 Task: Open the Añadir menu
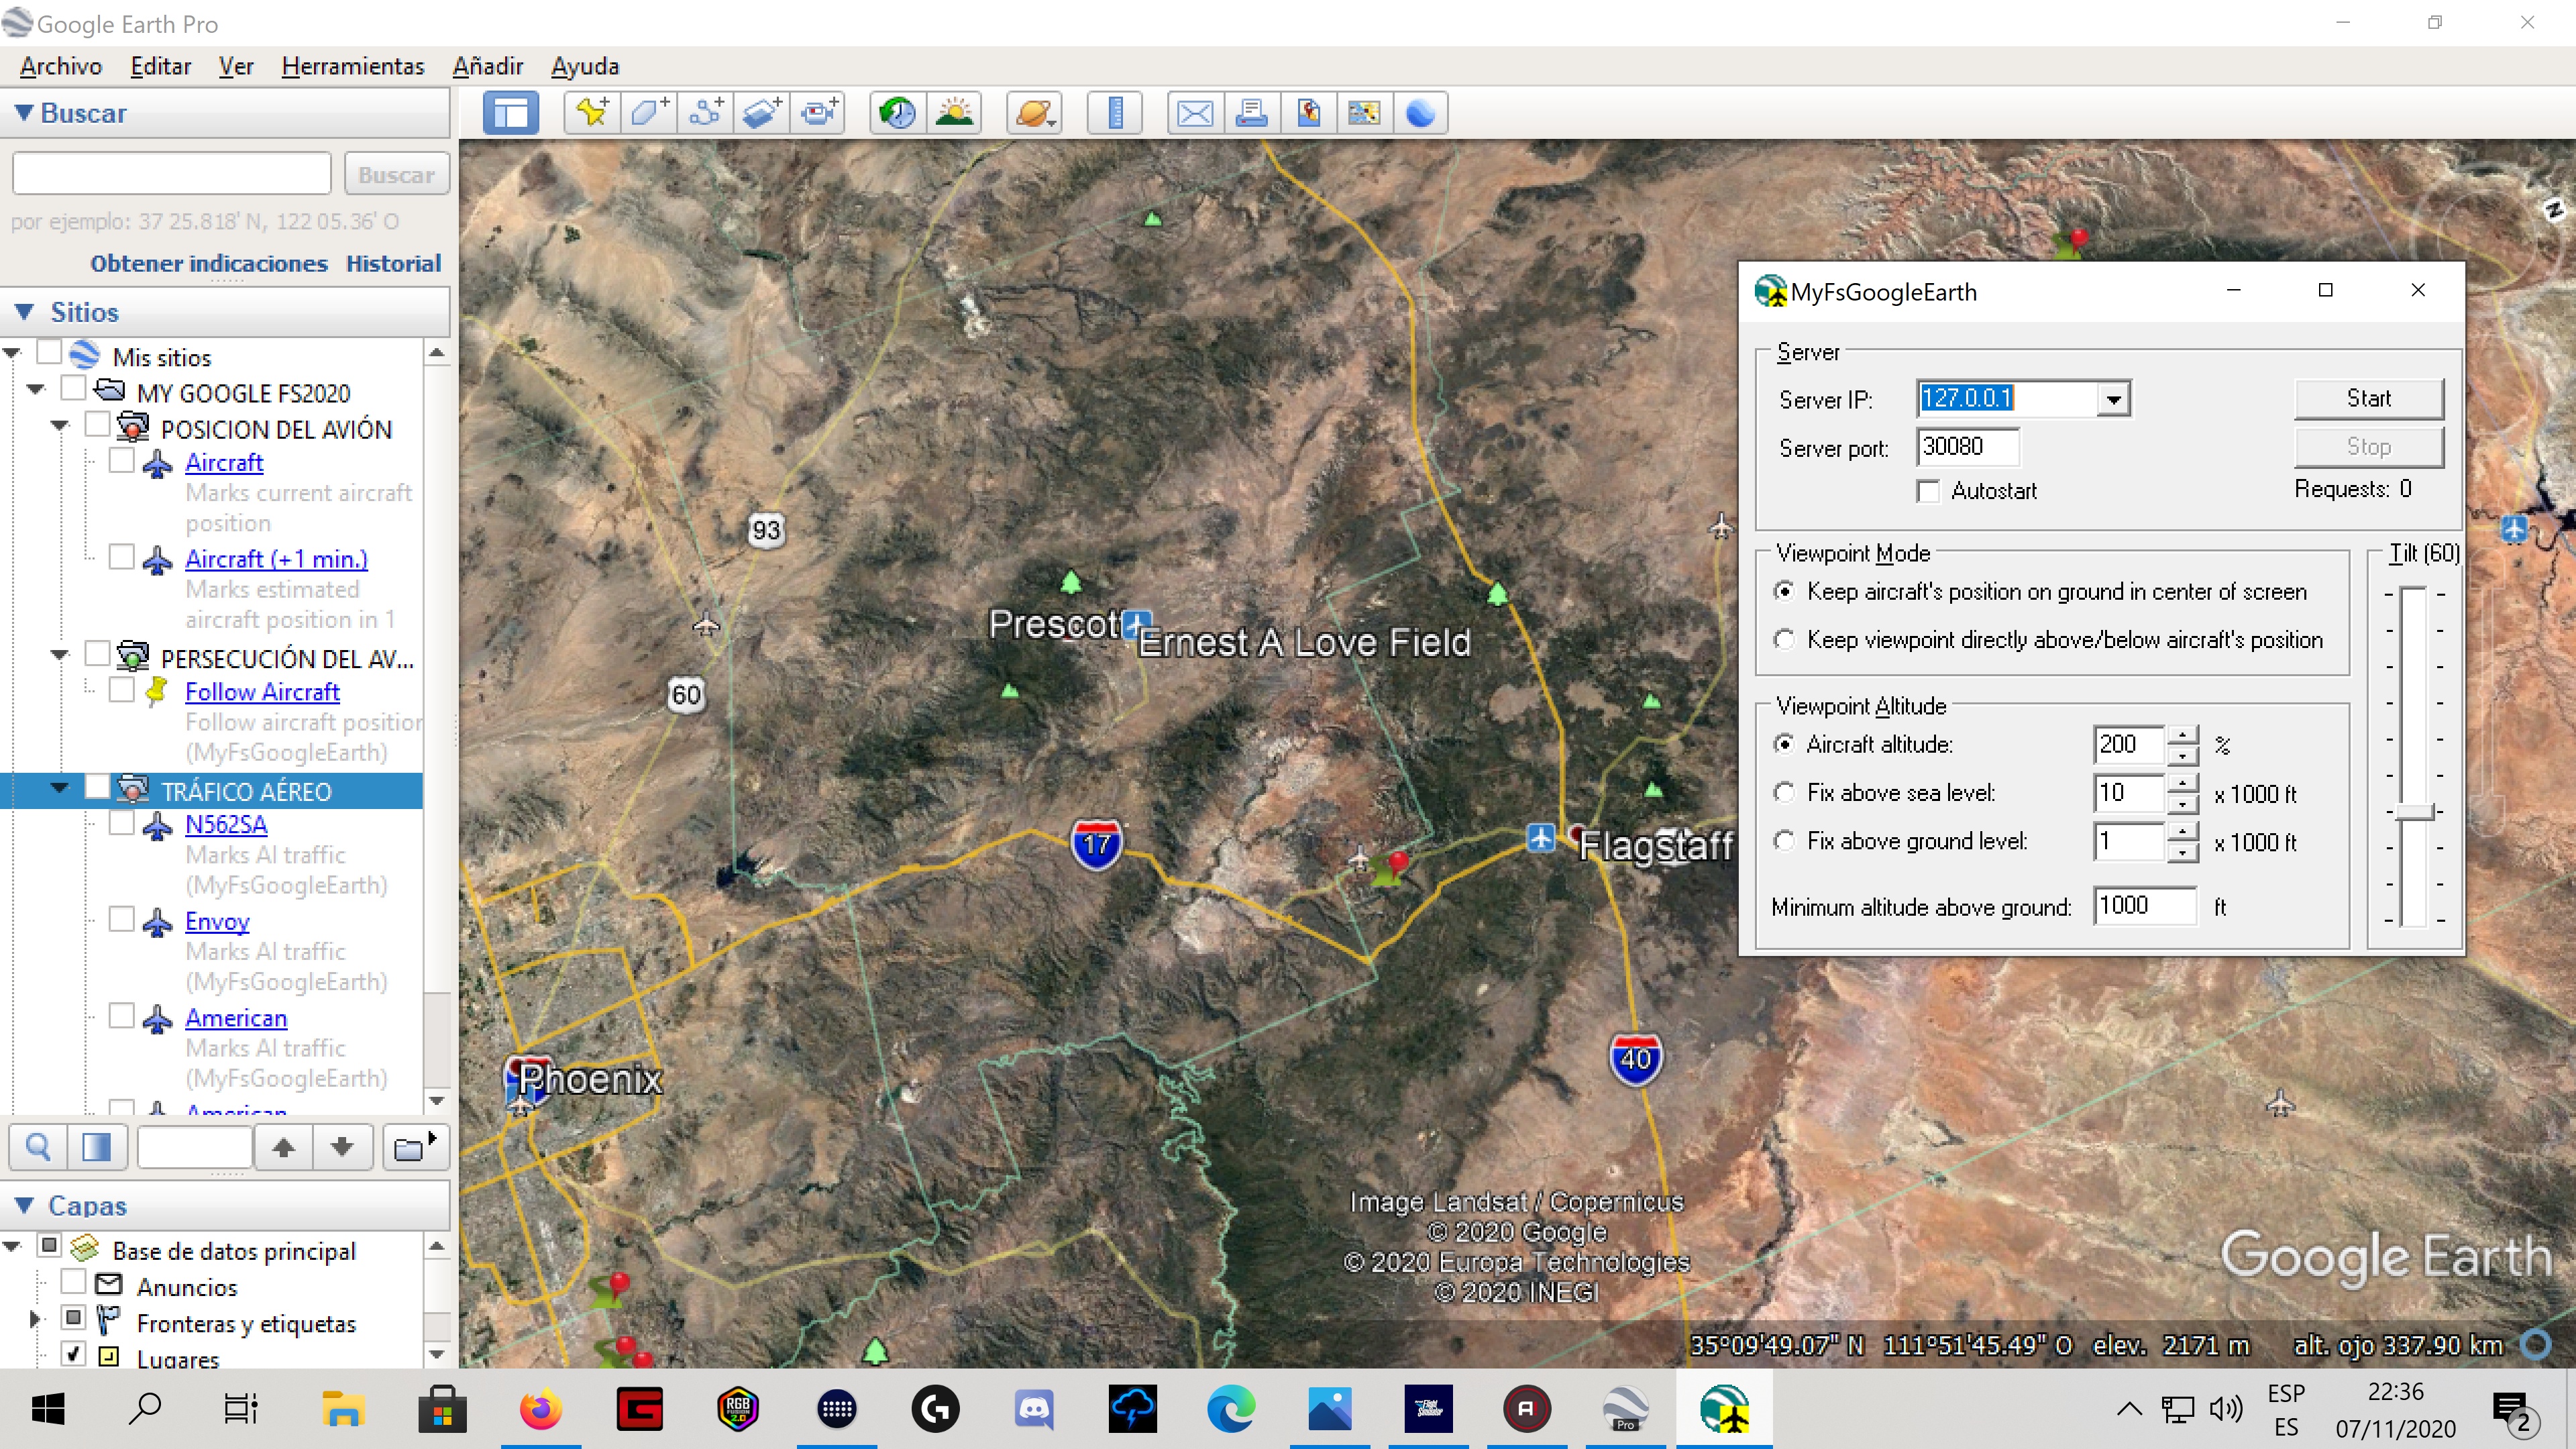coord(488,66)
